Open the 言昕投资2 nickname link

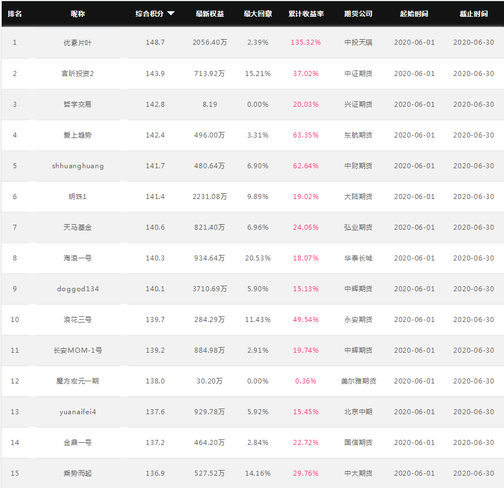tap(78, 74)
